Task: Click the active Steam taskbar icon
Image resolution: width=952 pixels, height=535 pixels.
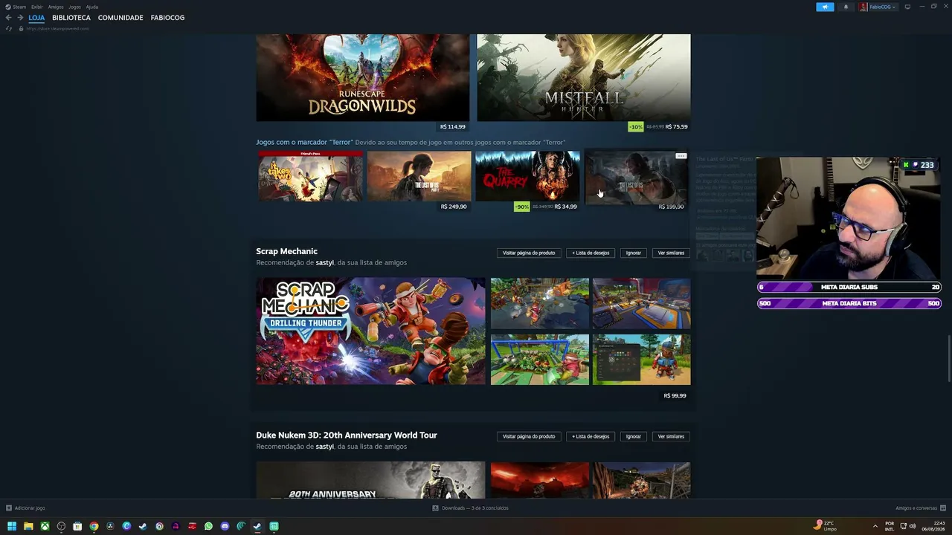Action: click(257, 526)
